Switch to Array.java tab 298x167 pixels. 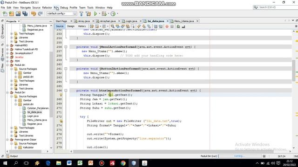coord(84,21)
